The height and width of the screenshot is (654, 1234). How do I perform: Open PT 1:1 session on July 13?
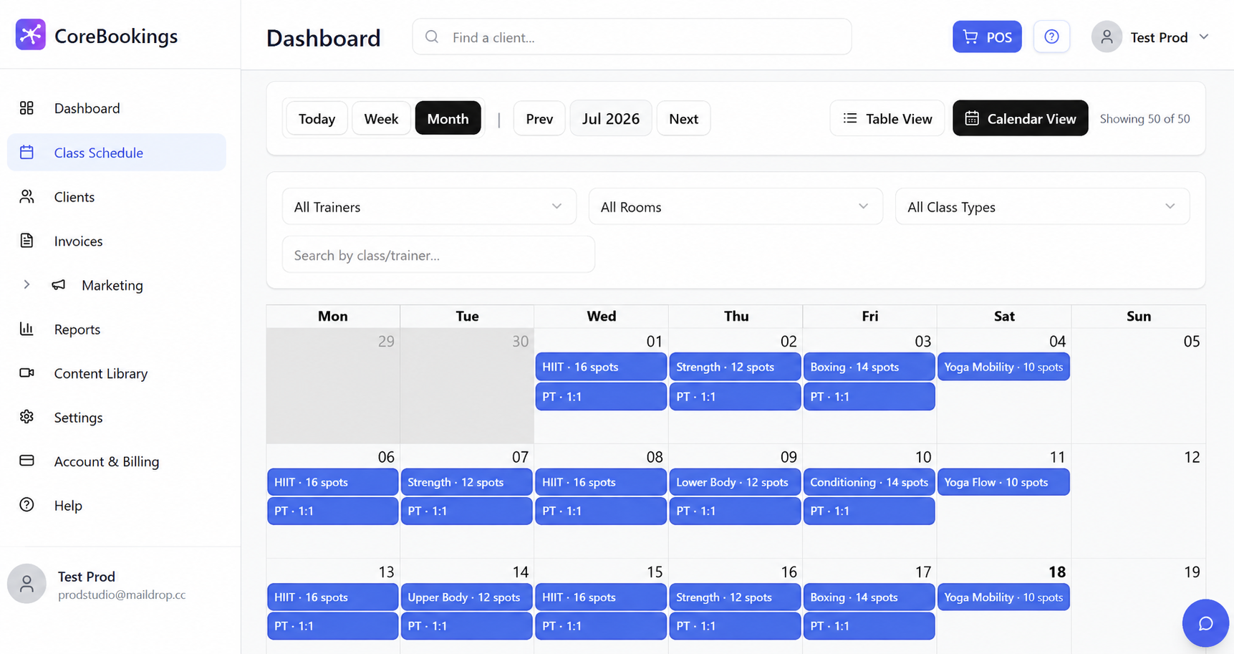coord(332,625)
